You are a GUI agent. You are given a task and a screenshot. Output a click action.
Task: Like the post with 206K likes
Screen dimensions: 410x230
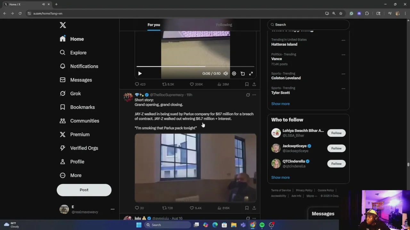196,84
